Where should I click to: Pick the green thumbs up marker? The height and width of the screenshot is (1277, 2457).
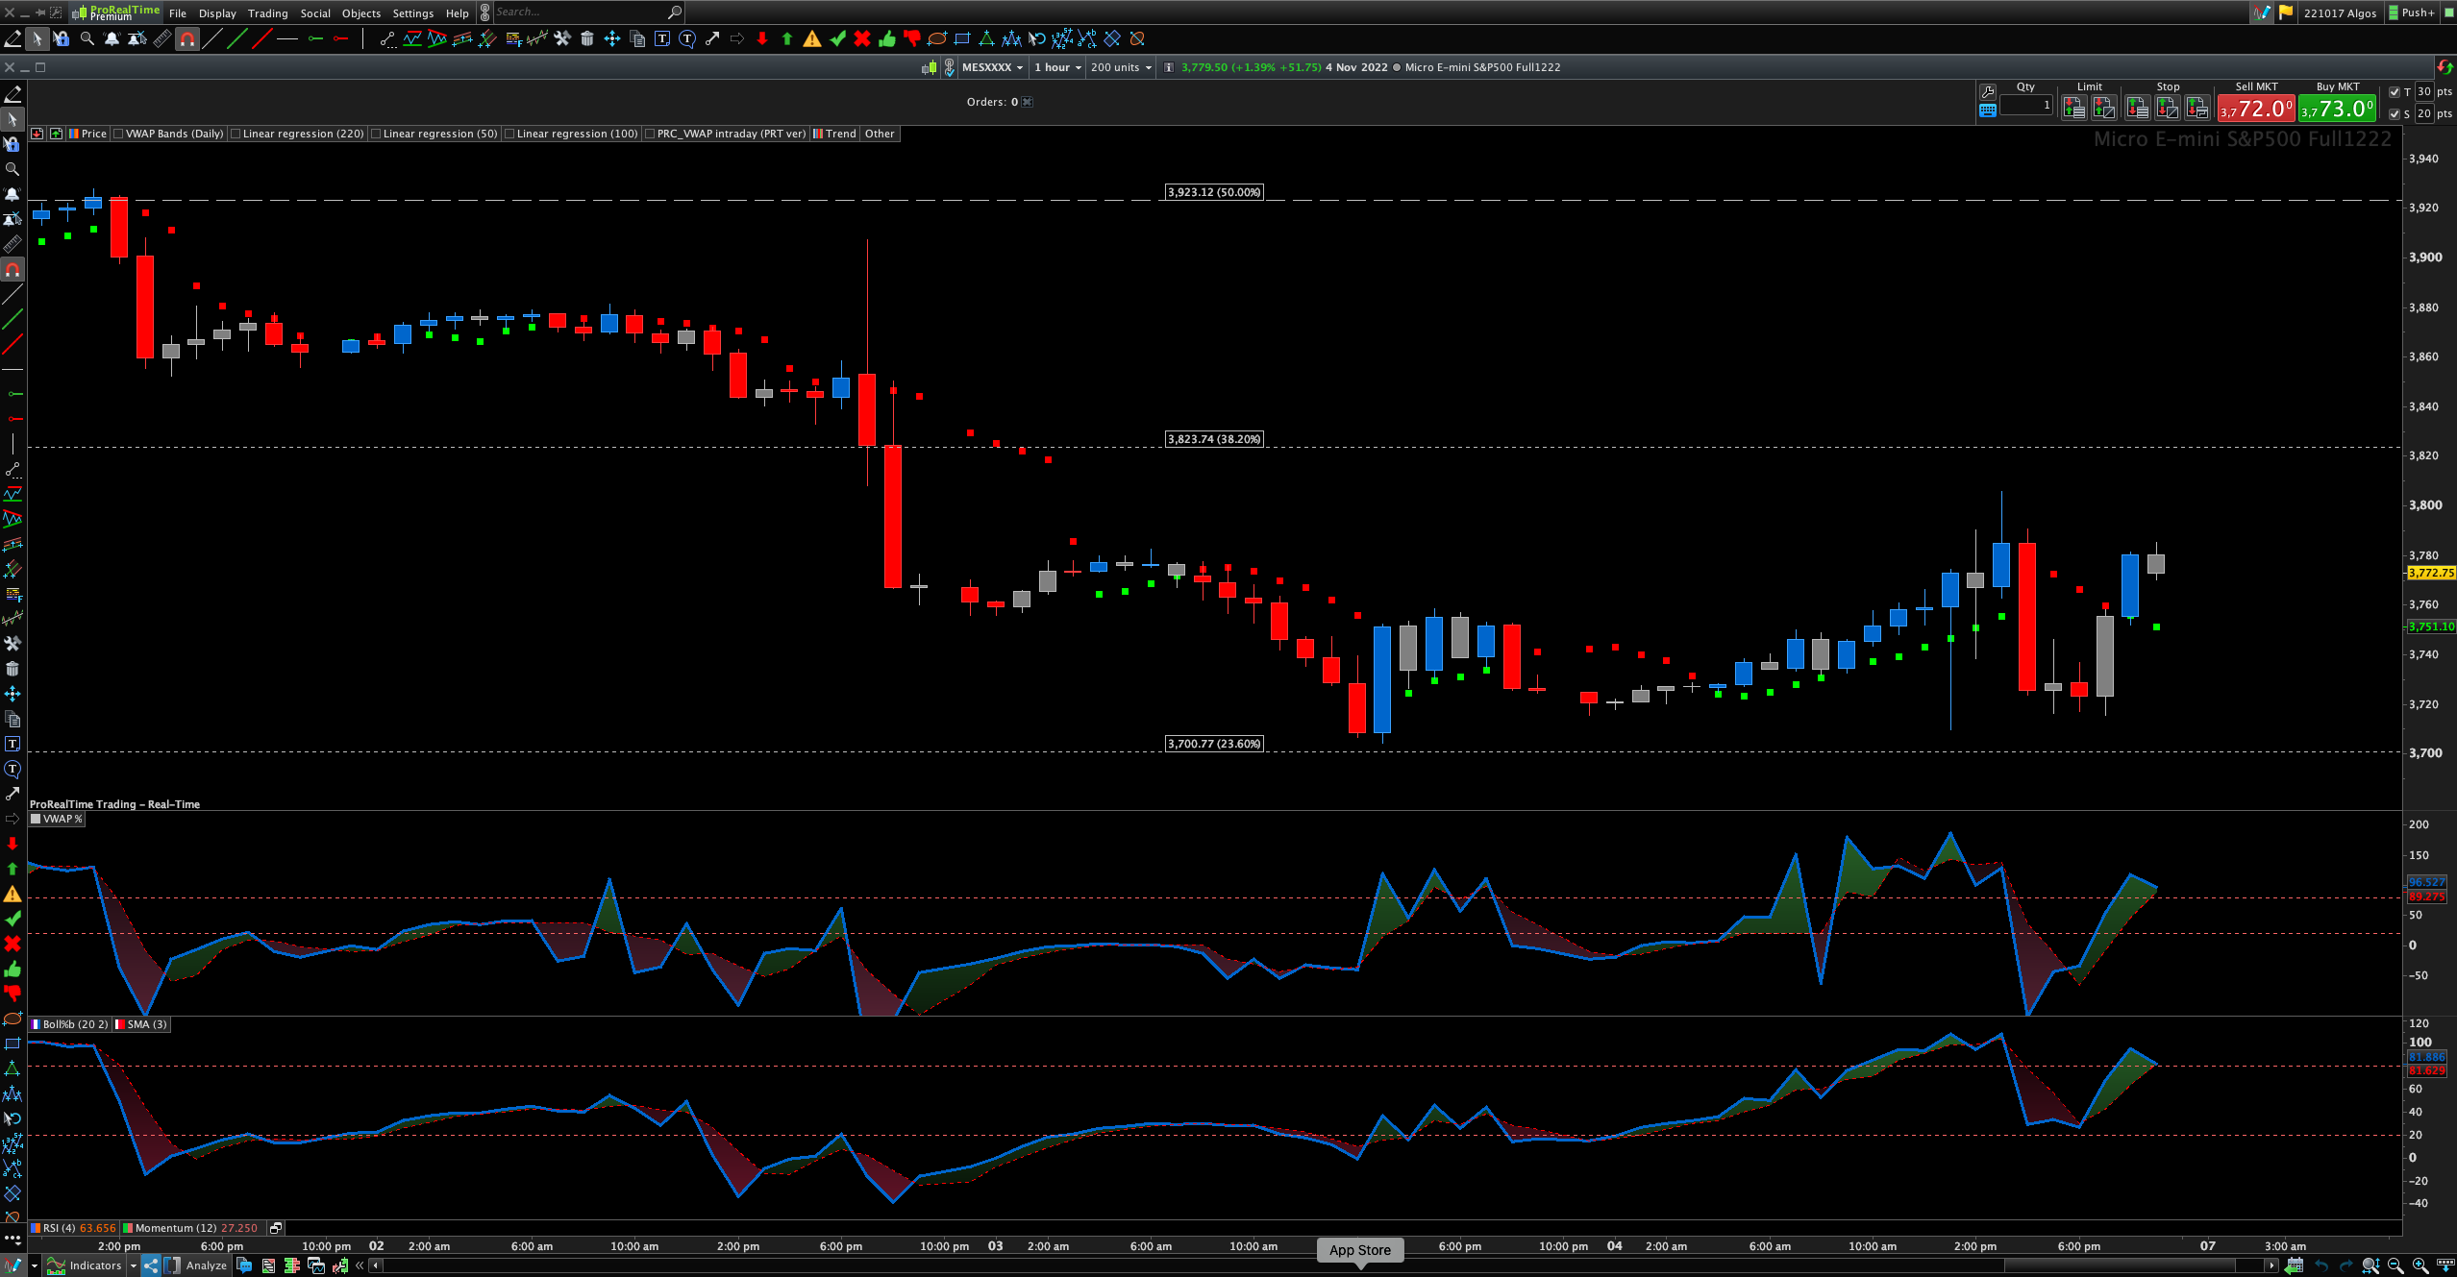[x=887, y=39]
